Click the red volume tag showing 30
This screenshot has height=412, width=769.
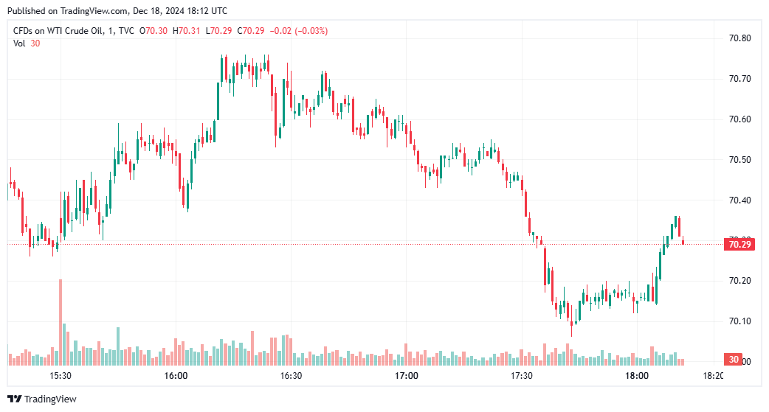pos(734,360)
